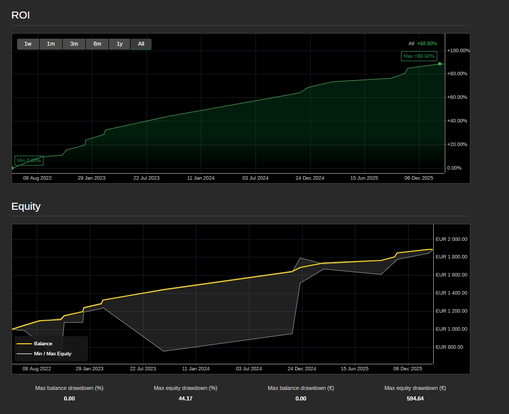The width and height of the screenshot is (509, 414).
Task: Click the green dot at ROI start
Action: (13, 168)
